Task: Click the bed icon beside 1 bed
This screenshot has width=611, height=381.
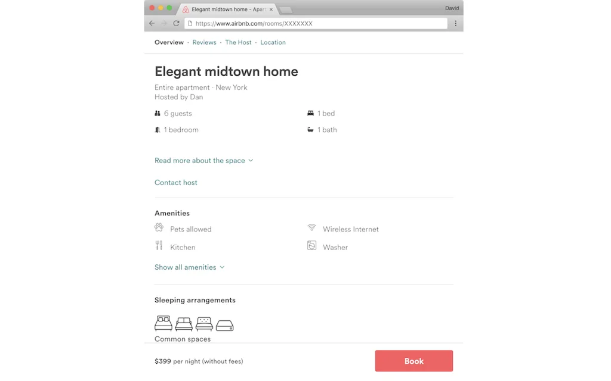Action: pyautogui.click(x=310, y=113)
